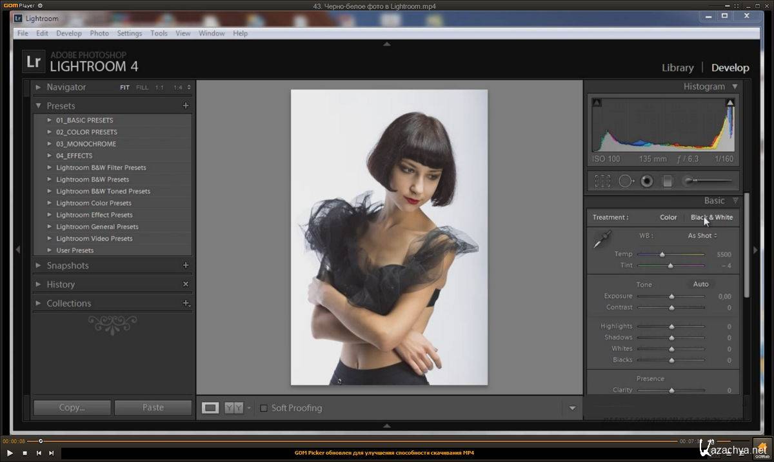Switch to the Library module
Viewport: 774px width, 462px height.
[677, 68]
